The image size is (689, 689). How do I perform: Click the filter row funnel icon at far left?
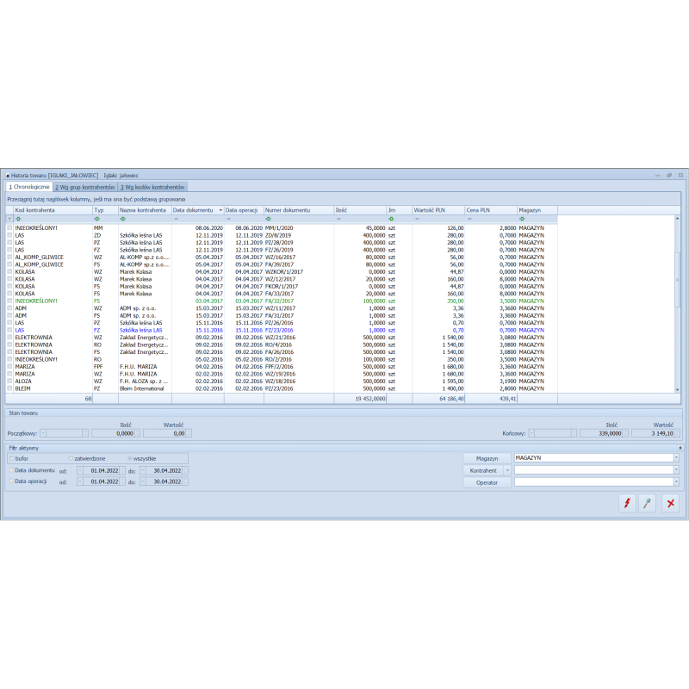click(9, 219)
